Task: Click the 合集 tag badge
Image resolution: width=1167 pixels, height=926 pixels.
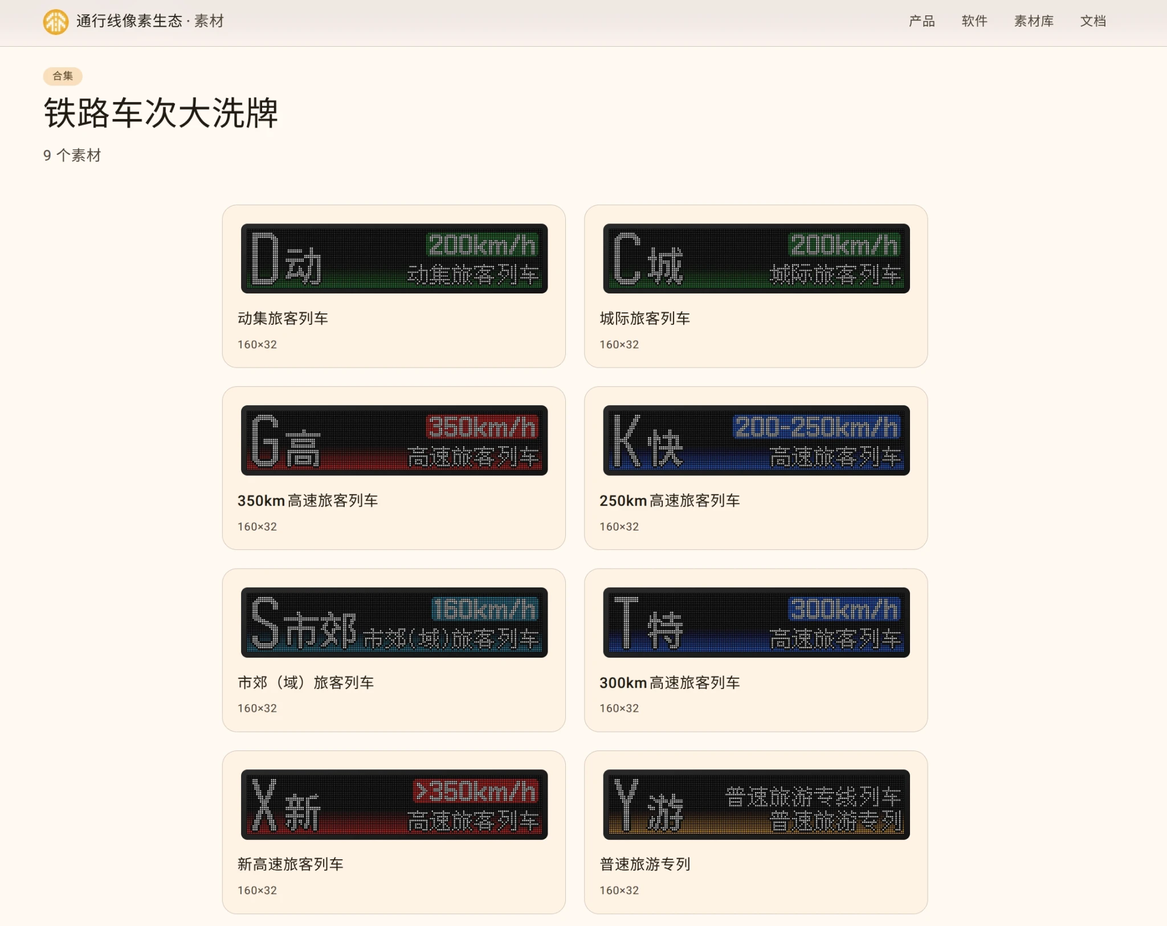Action: pyautogui.click(x=63, y=76)
